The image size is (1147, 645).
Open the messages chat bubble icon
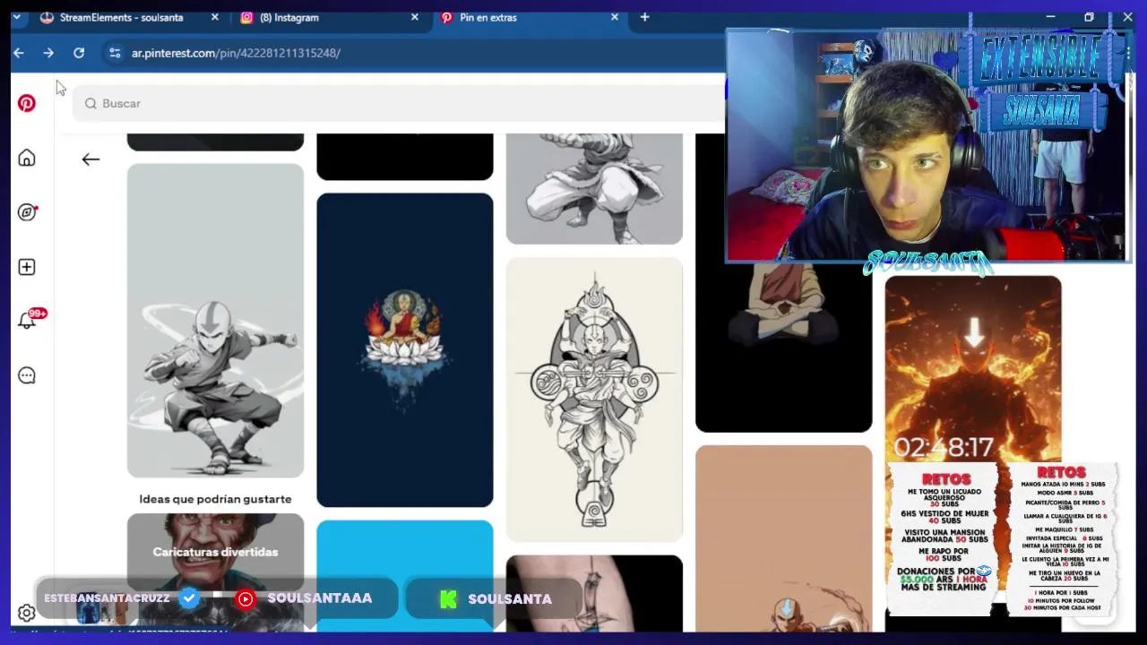pos(27,376)
